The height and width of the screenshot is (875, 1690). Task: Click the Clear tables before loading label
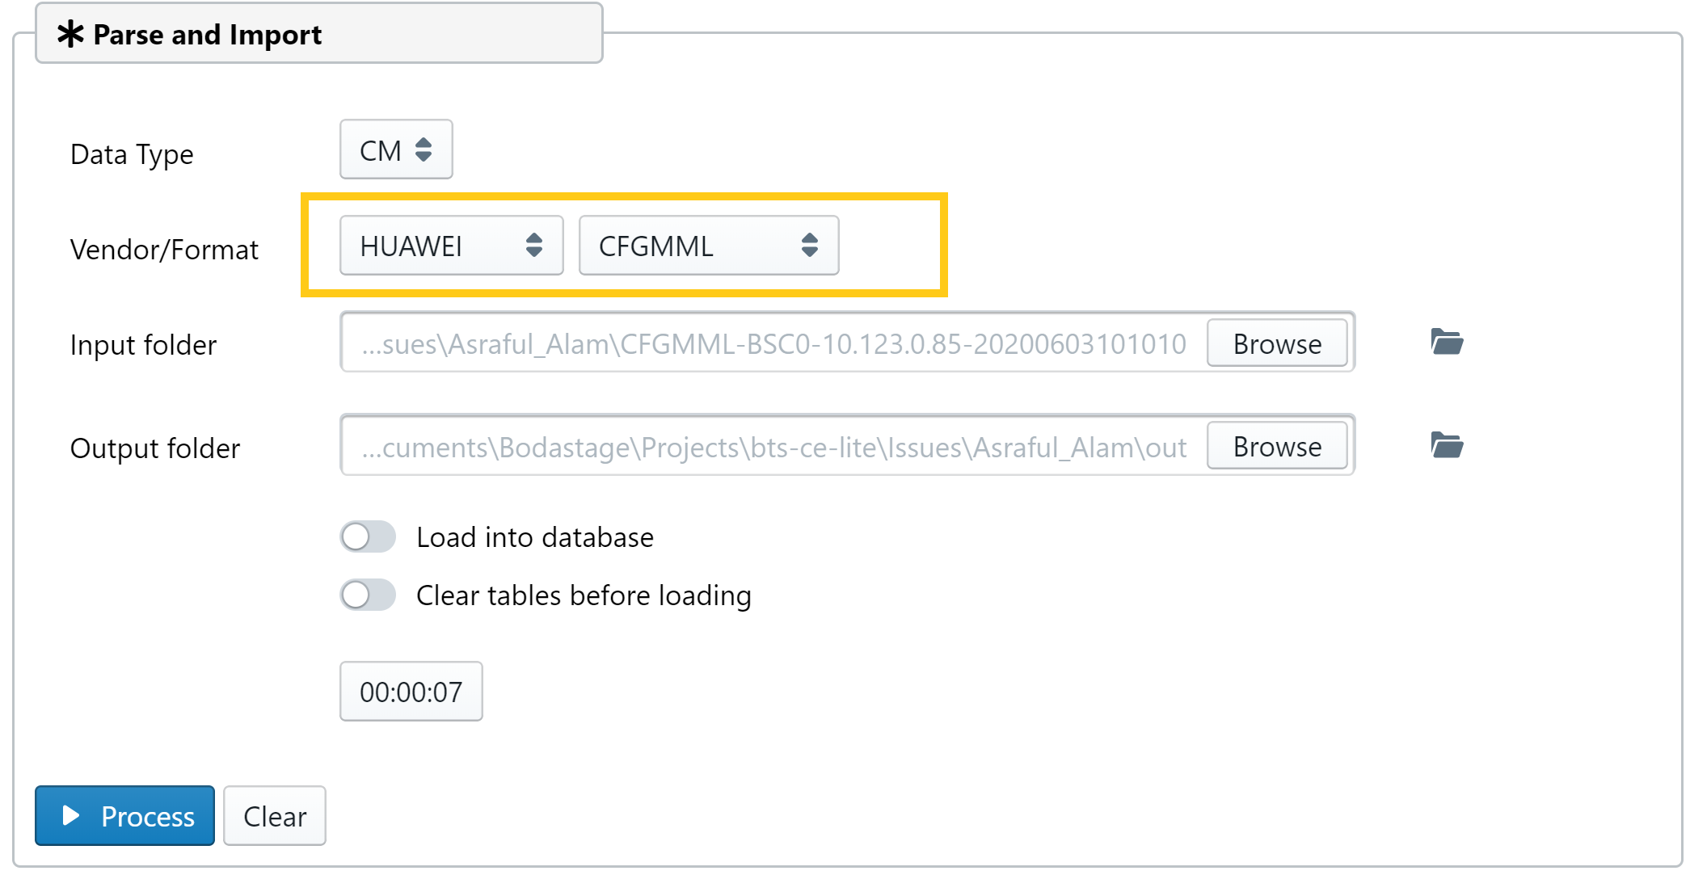click(x=584, y=595)
